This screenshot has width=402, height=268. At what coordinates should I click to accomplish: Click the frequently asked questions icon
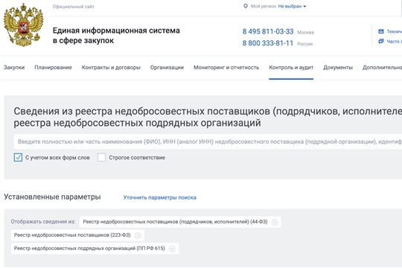click(381, 41)
